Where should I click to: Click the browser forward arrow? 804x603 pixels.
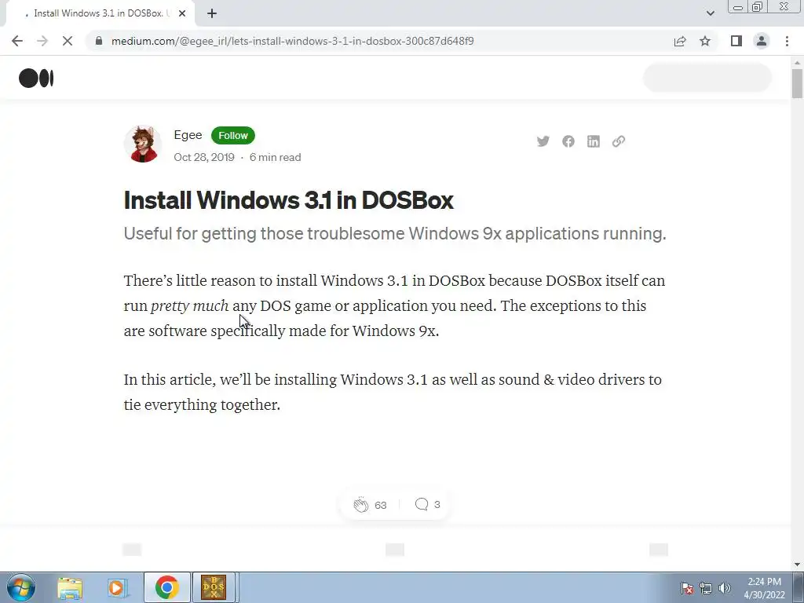click(x=42, y=41)
